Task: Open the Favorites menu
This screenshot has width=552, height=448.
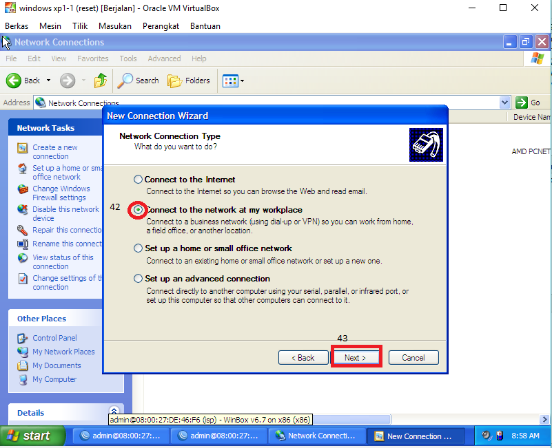Action: tap(93, 58)
